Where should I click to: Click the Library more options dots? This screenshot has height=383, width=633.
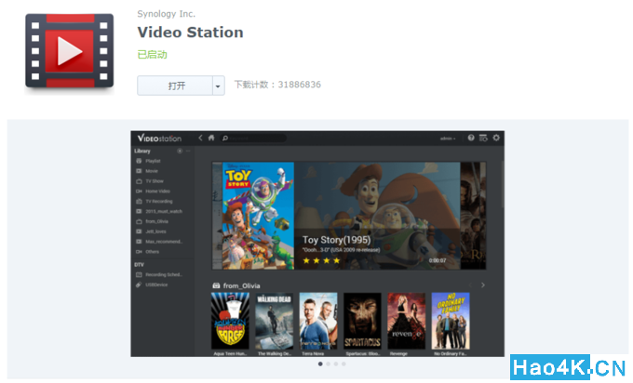188,151
